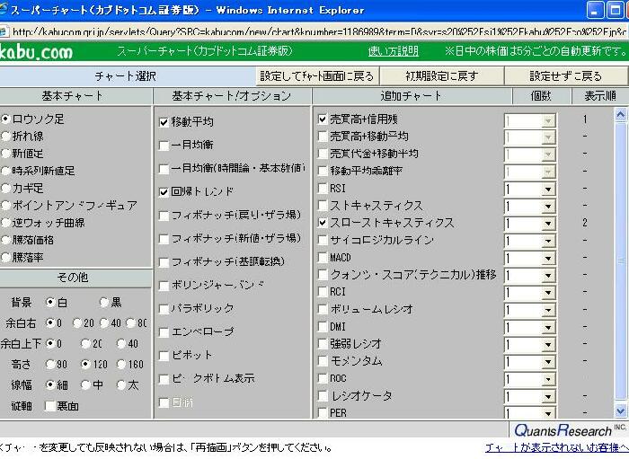The image size is (629, 459).
Task: Click the page icon beside the URL
Action: coord(4,31)
